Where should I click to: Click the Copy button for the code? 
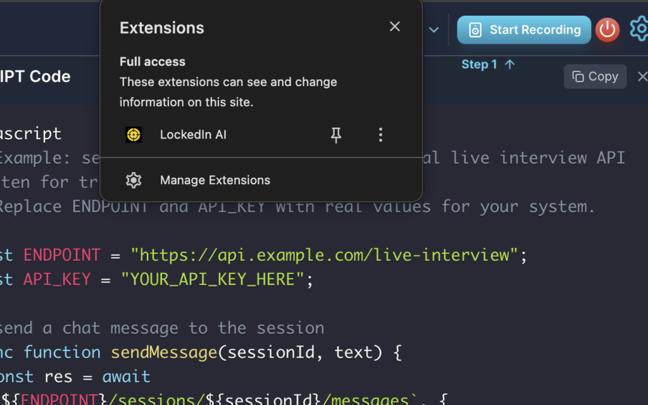pyautogui.click(x=595, y=76)
